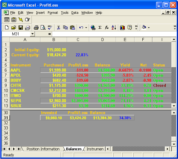The height and width of the screenshot is (159, 178).
Task: Switch to the Instrumen sheet tab
Action: 95,149
